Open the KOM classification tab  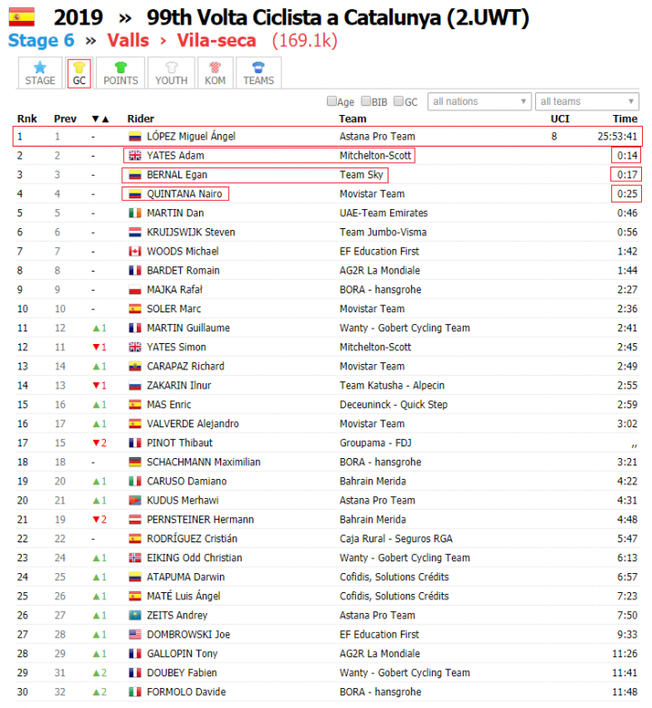[215, 72]
